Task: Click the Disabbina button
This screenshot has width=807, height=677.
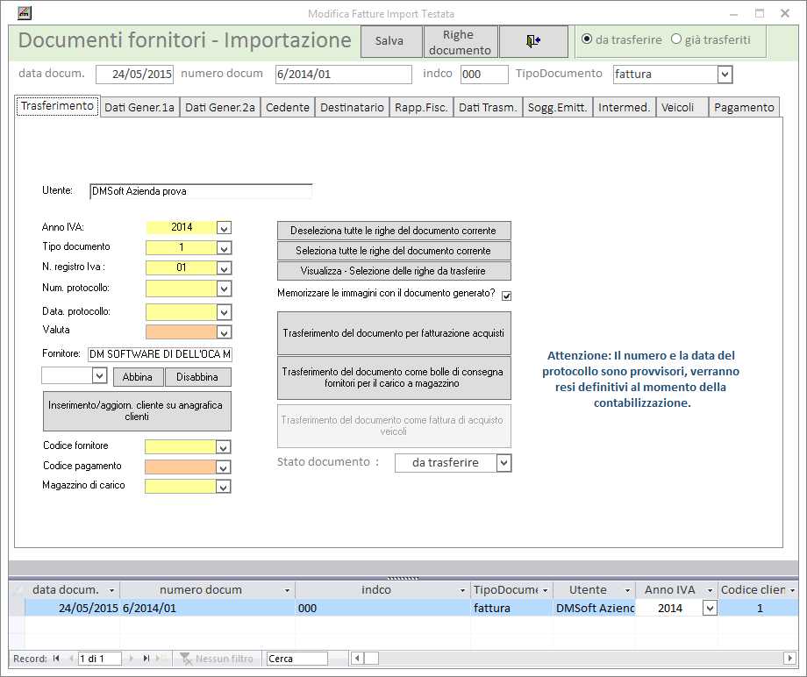Action: pos(197,376)
